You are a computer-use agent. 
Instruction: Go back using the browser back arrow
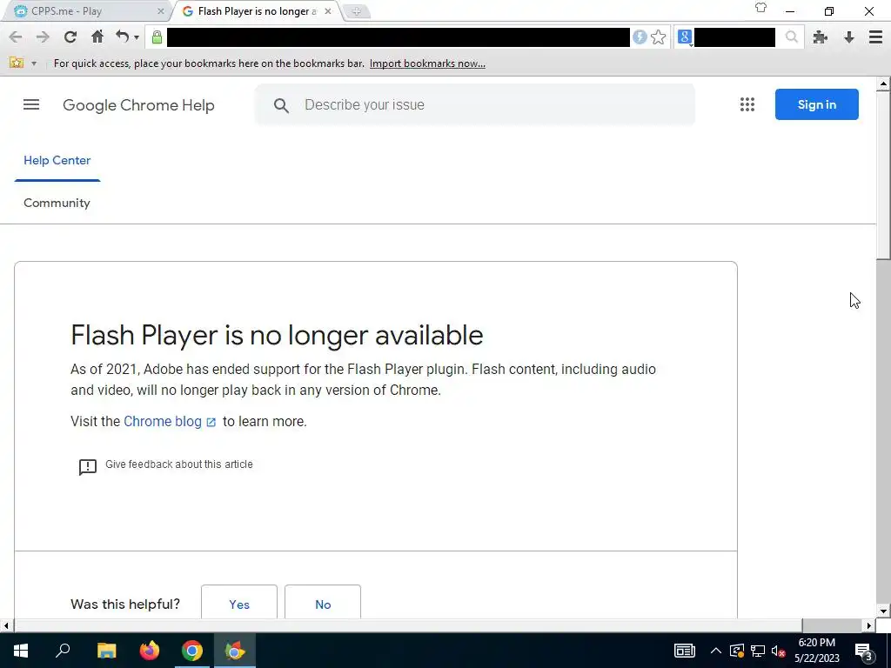click(x=16, y=37)
